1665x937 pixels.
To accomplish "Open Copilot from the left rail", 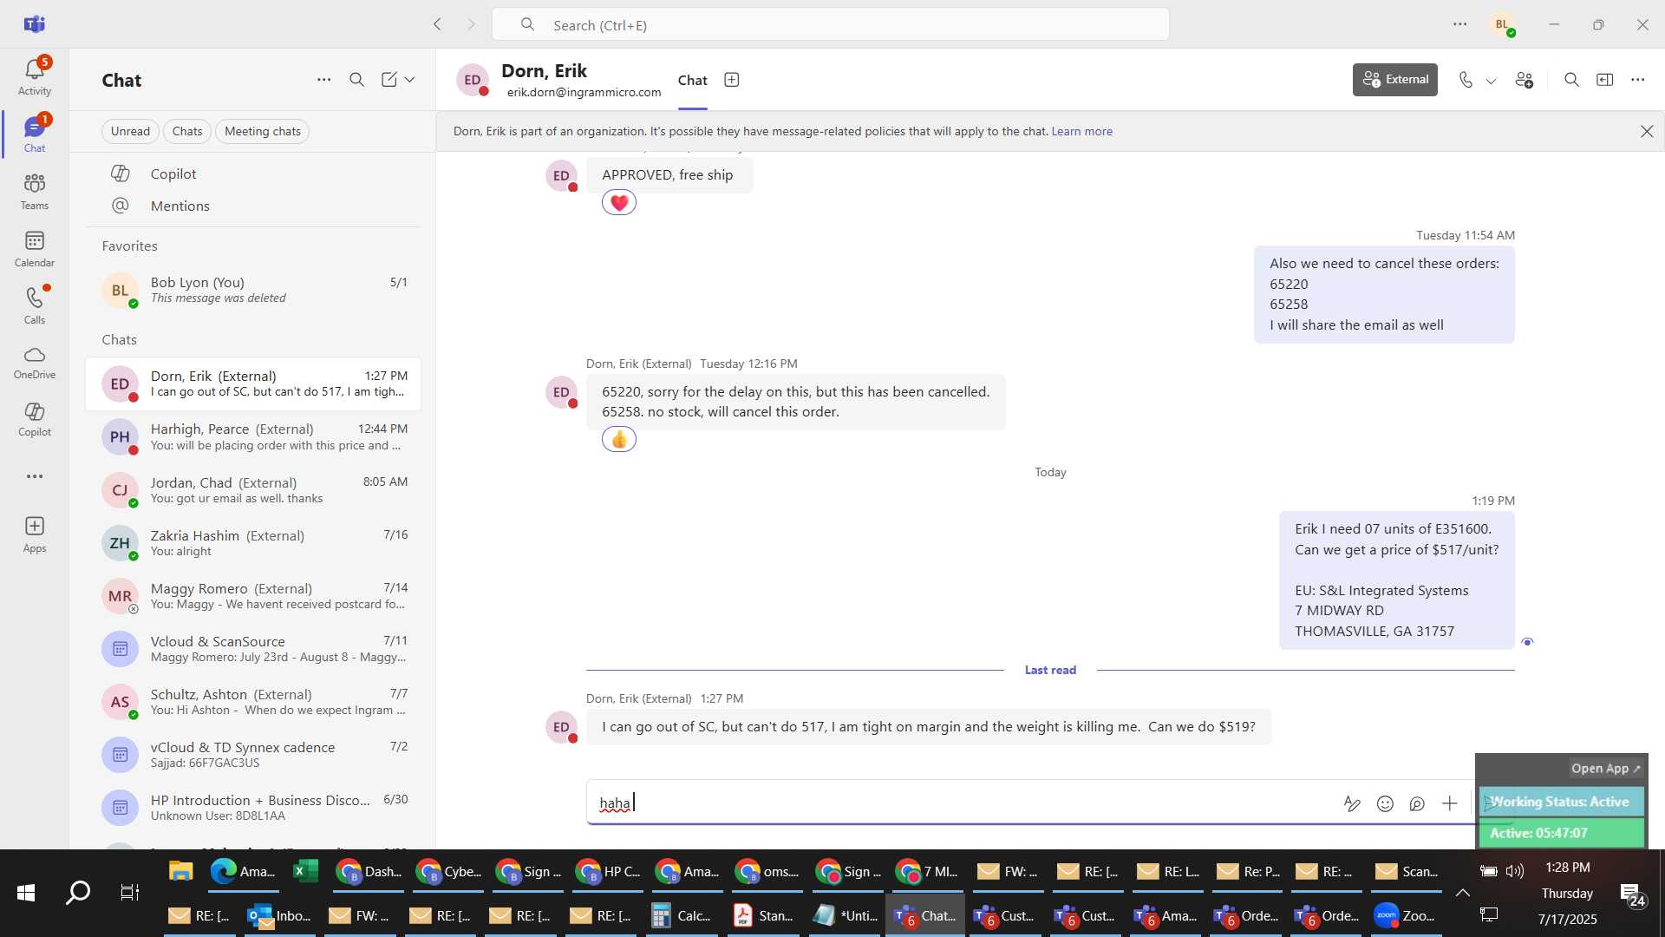I will pos(35,419).
